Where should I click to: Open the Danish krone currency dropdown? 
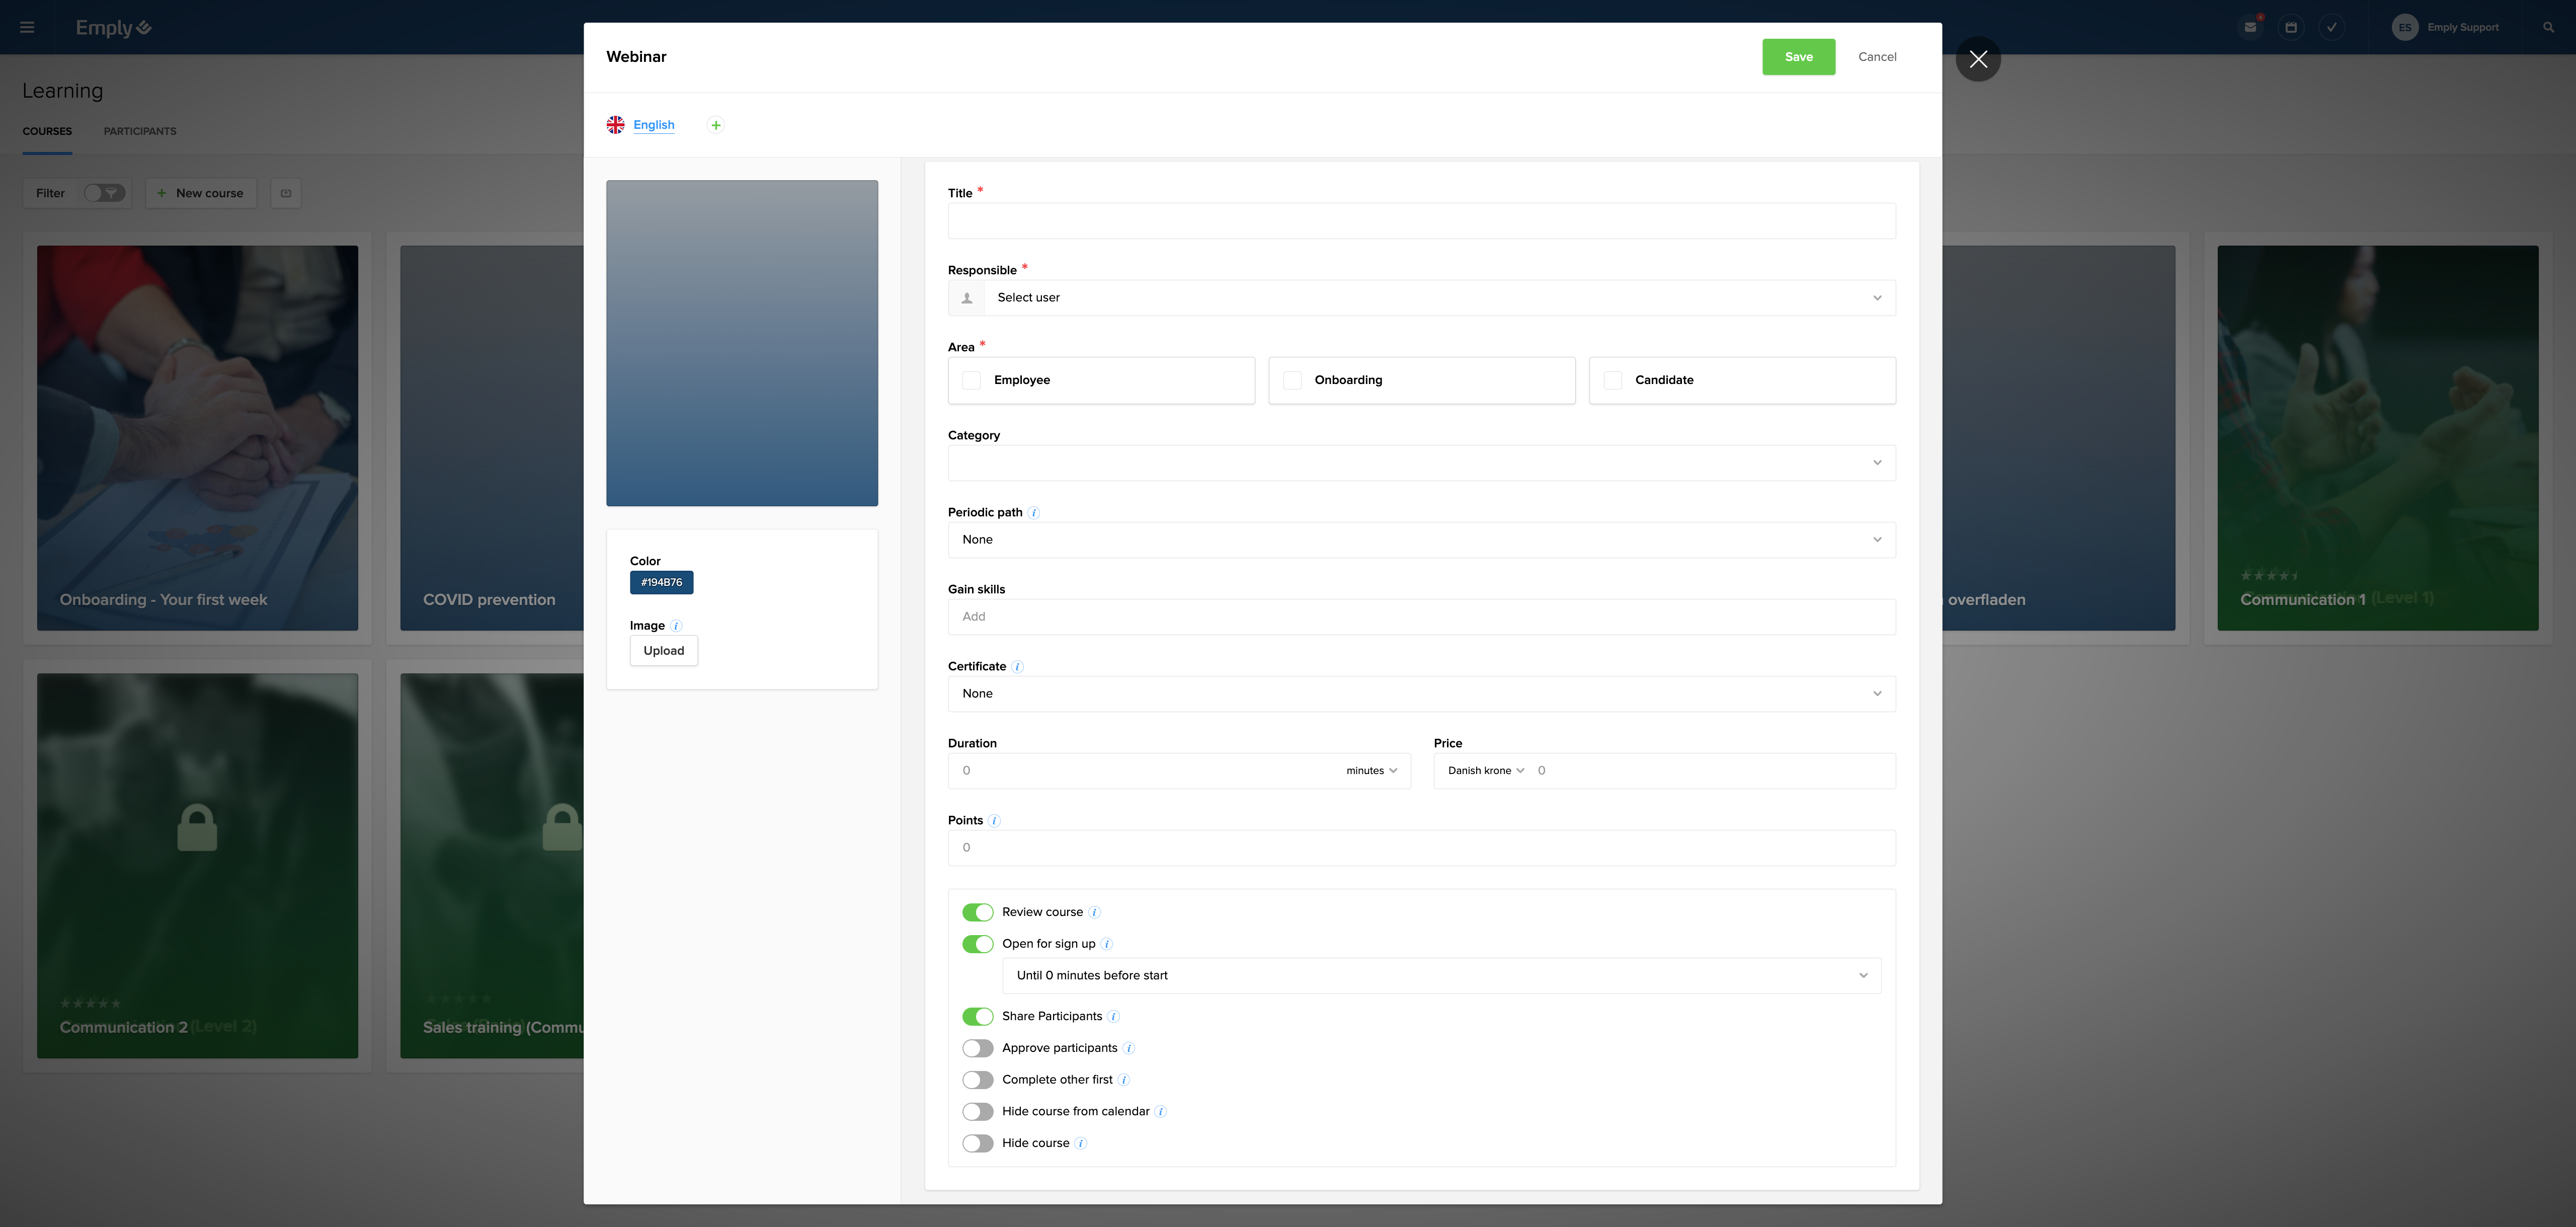point(1485,771)
